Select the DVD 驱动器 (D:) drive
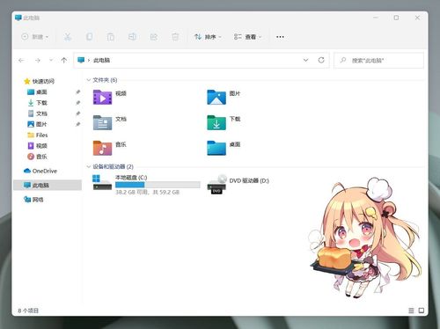 click(238, 184)
